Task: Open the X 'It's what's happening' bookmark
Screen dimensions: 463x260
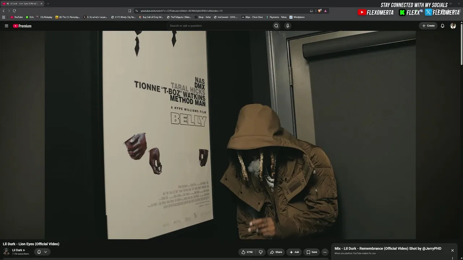Action: (x=95, y=17)
